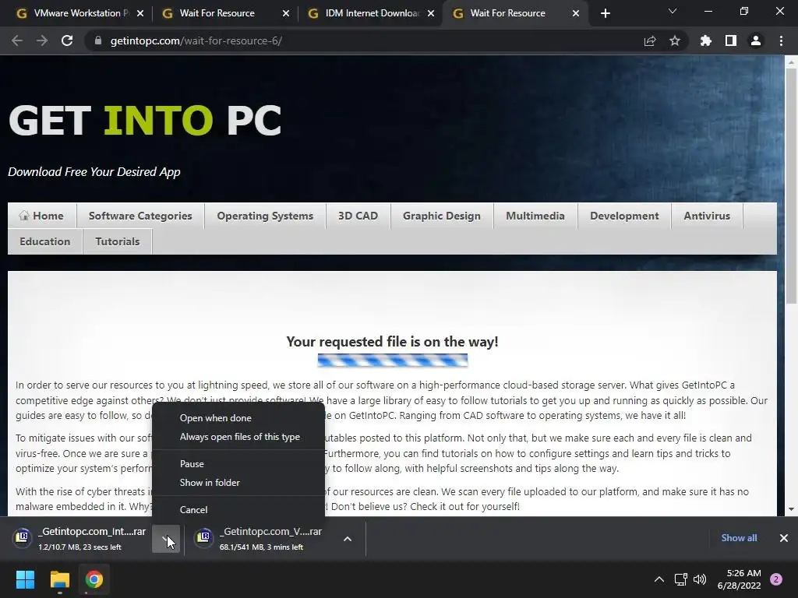Click WinRAR icon of V rar download
The width and height of the screenshot is (798, 598).
coord(203,537)
